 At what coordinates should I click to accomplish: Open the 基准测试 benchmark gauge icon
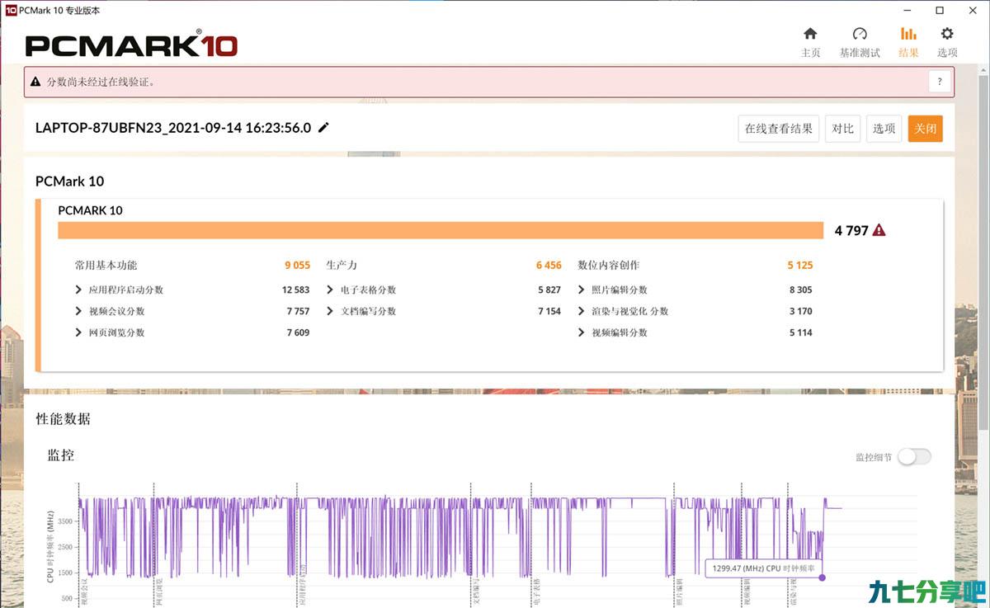pos(860,34)
